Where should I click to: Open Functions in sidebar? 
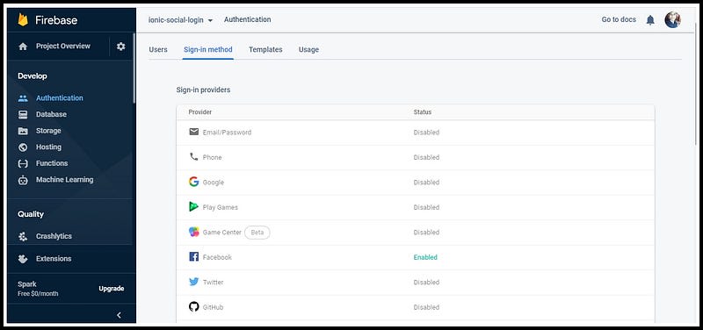52,163
